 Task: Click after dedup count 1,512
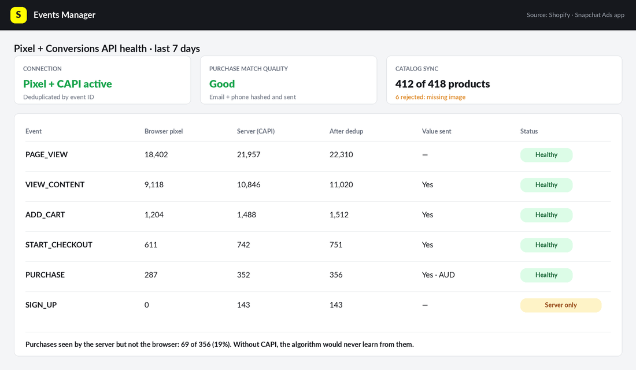pyautogui.click(x=339, y=214)
